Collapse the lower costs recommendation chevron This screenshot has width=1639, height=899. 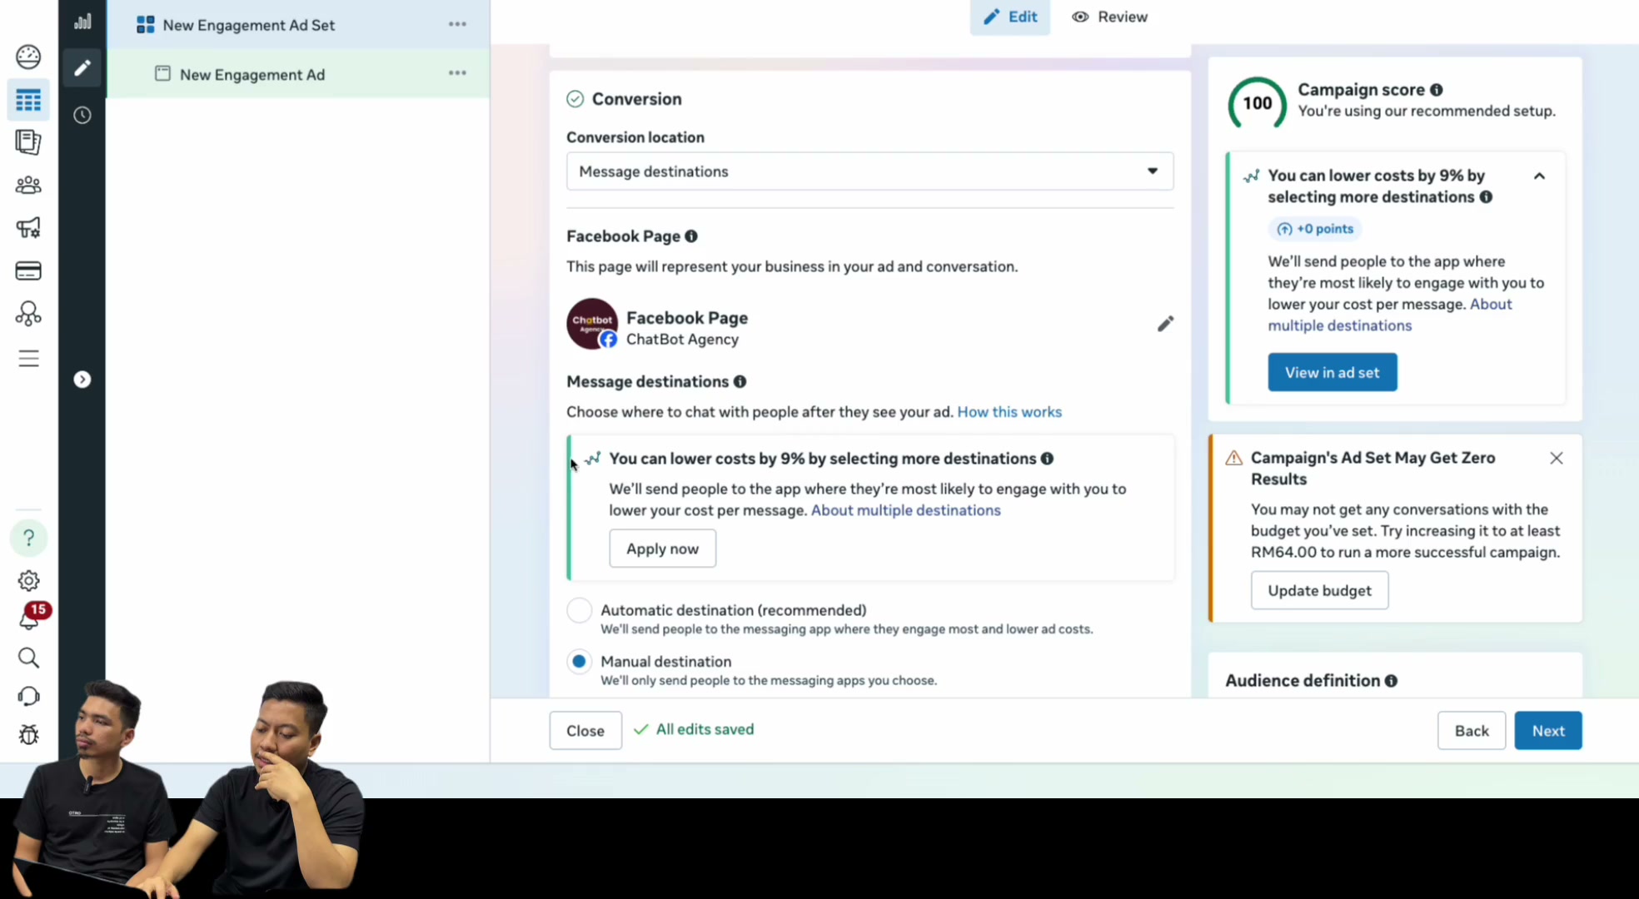click(x=1539, y=176)
